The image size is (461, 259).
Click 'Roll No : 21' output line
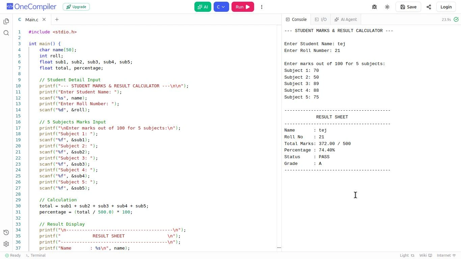304,137
